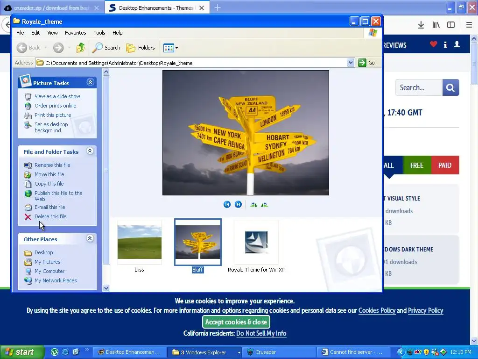Open the File menu
This screenshot has width=478, height=359.
point(20,33)
